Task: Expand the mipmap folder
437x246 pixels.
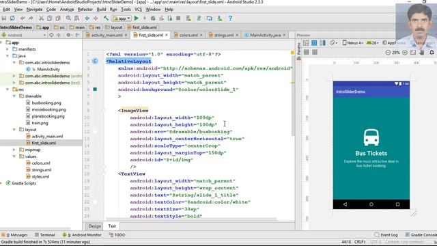Action: (x=14, y=150)
